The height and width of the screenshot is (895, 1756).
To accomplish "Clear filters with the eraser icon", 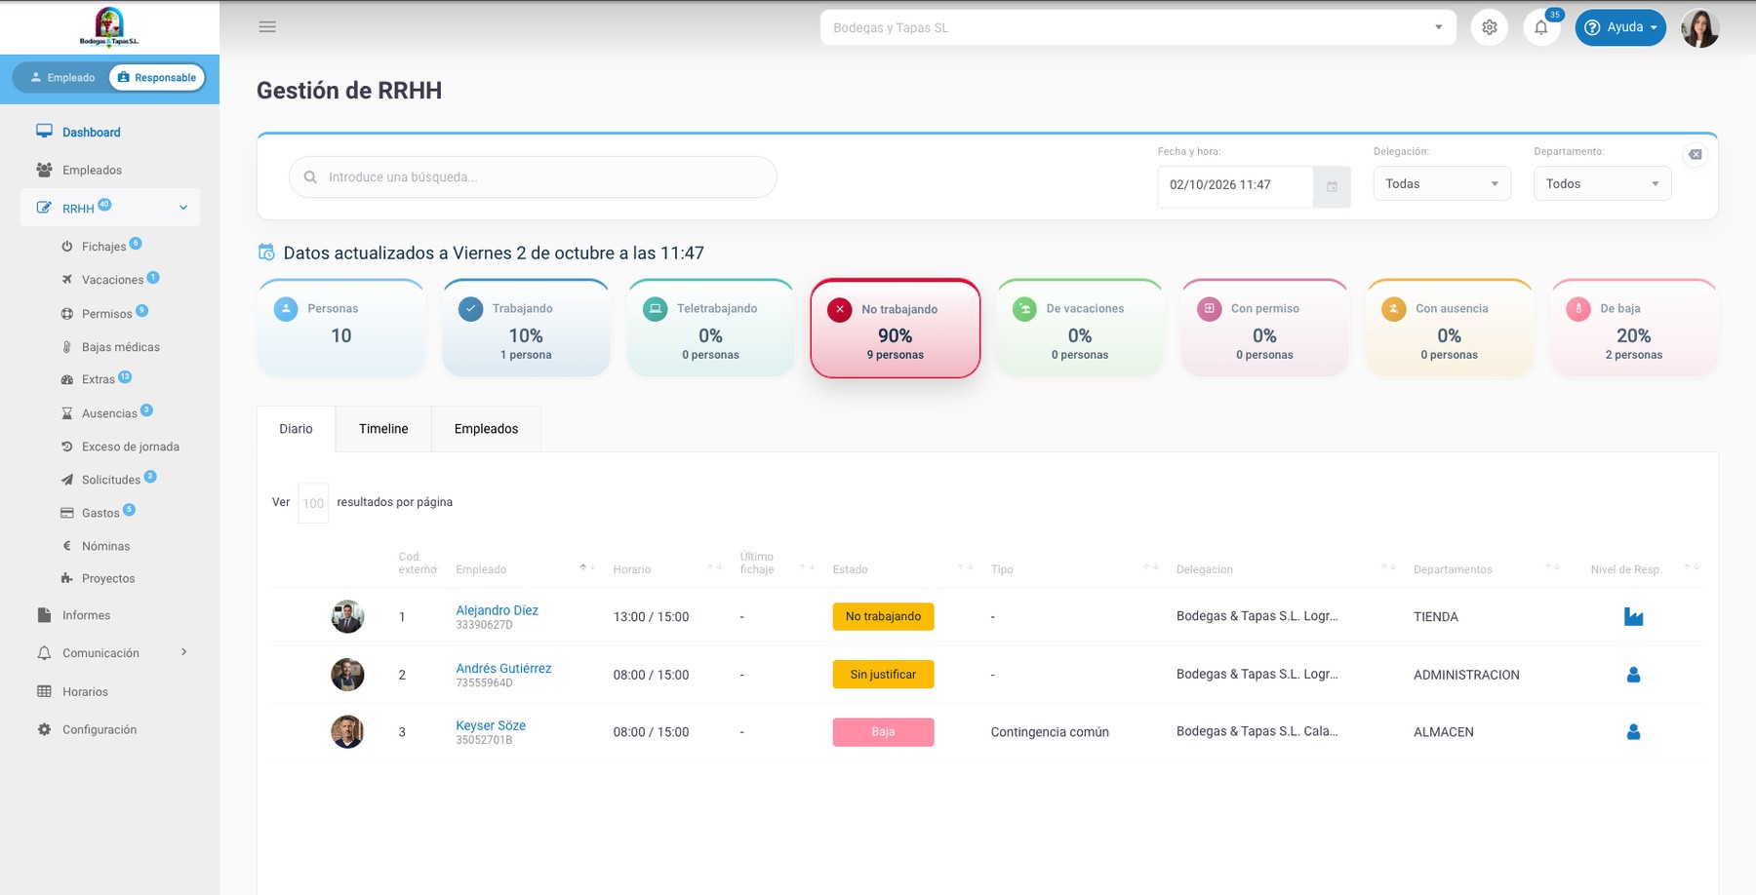I will (1696, 154).
